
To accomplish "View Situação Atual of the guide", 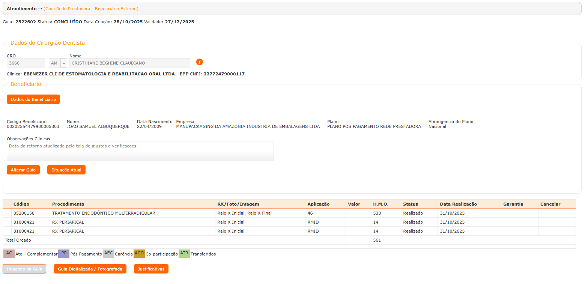I will (66, 170).
